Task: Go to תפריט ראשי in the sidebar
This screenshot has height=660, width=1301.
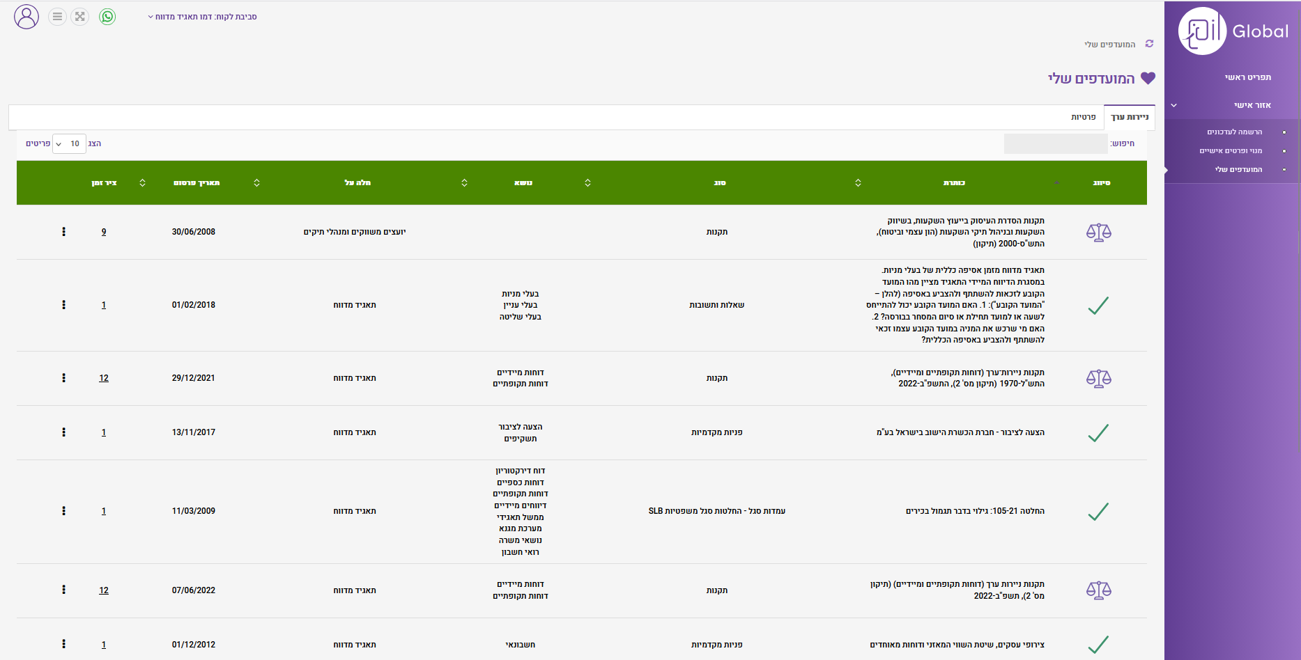Action: [1247, 77]
